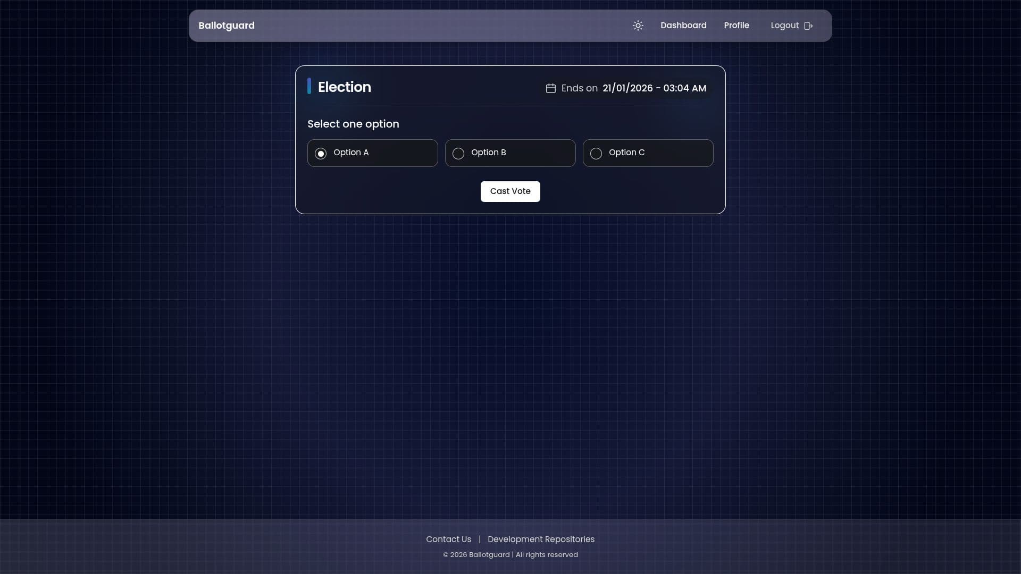
Task: Click Logout in the navigation bar
Action: (x=785, y=26)
